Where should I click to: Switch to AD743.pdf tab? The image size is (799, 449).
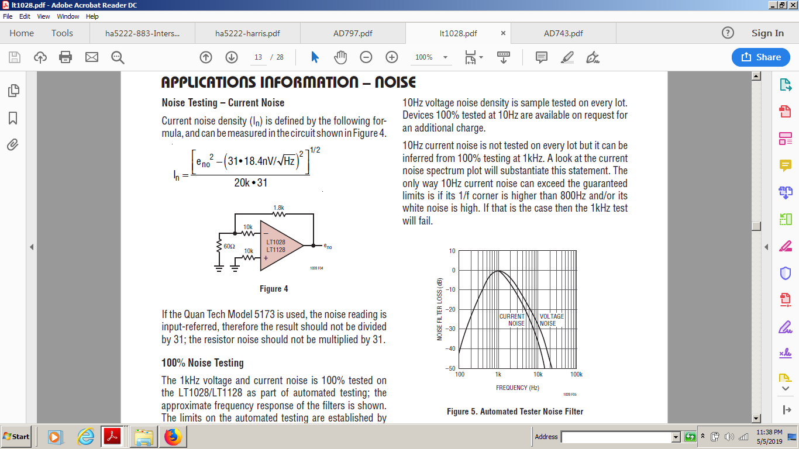(563, 33)
